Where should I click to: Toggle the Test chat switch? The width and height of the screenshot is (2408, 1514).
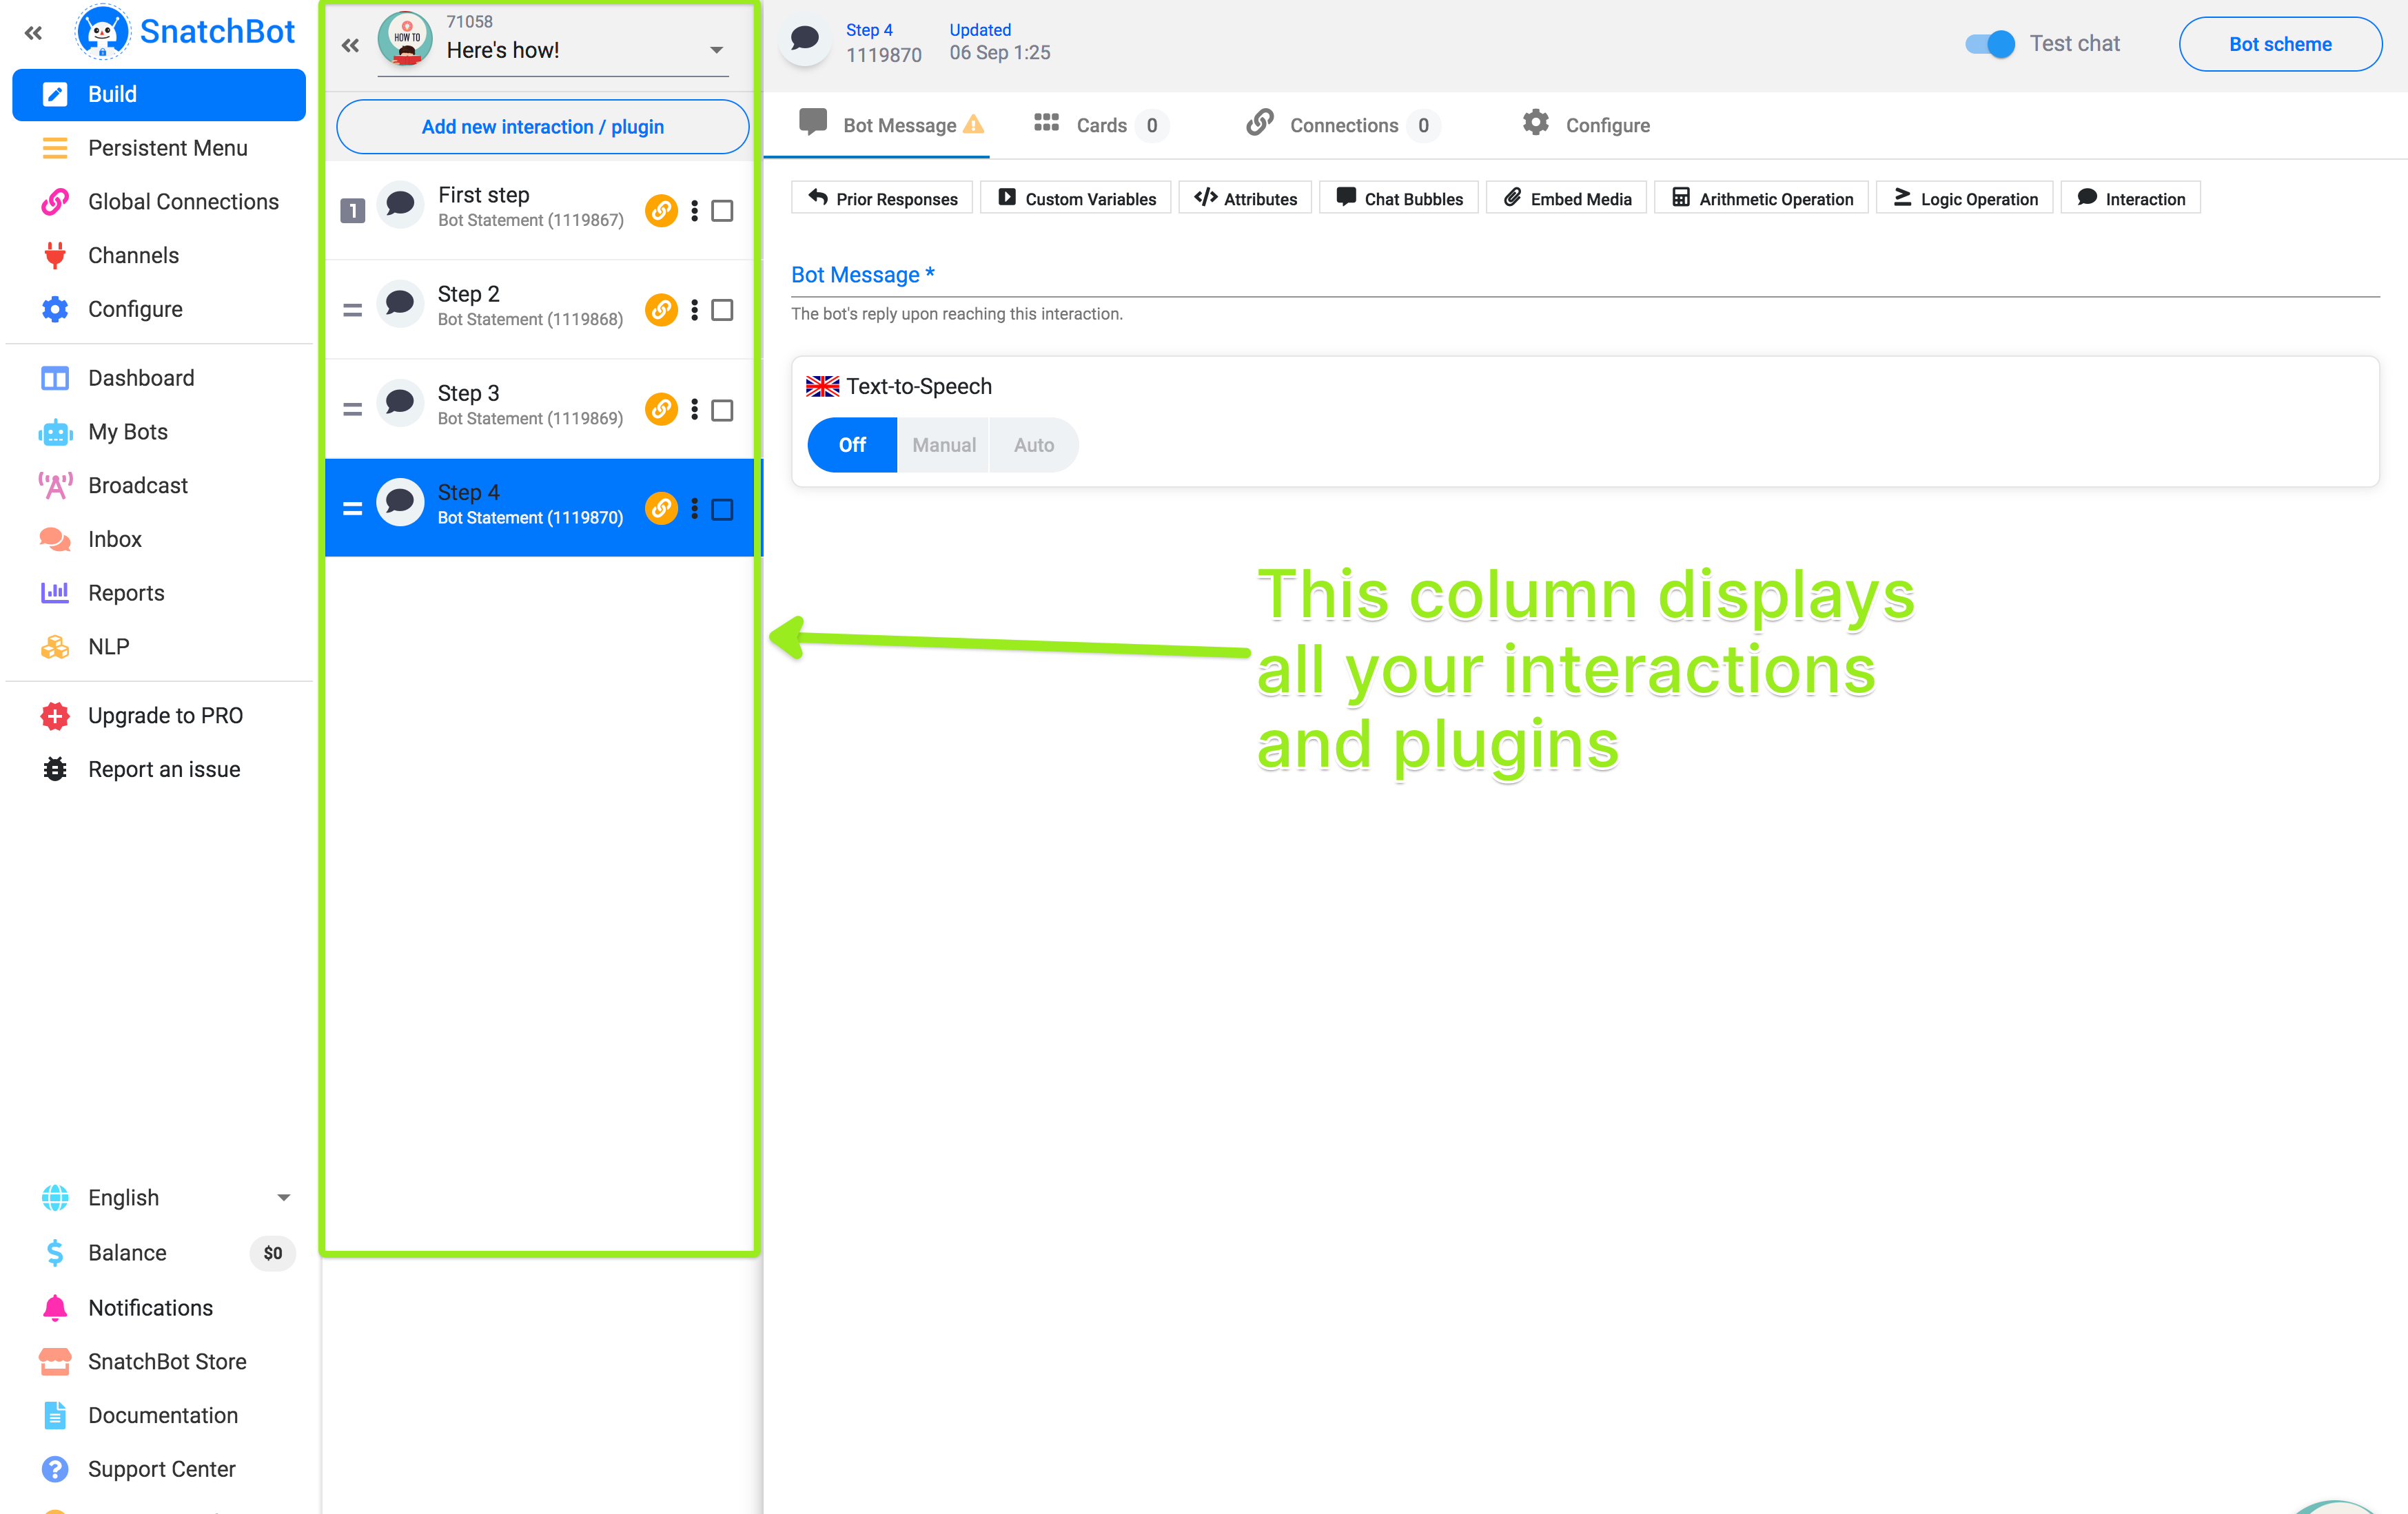(1990, 44)
